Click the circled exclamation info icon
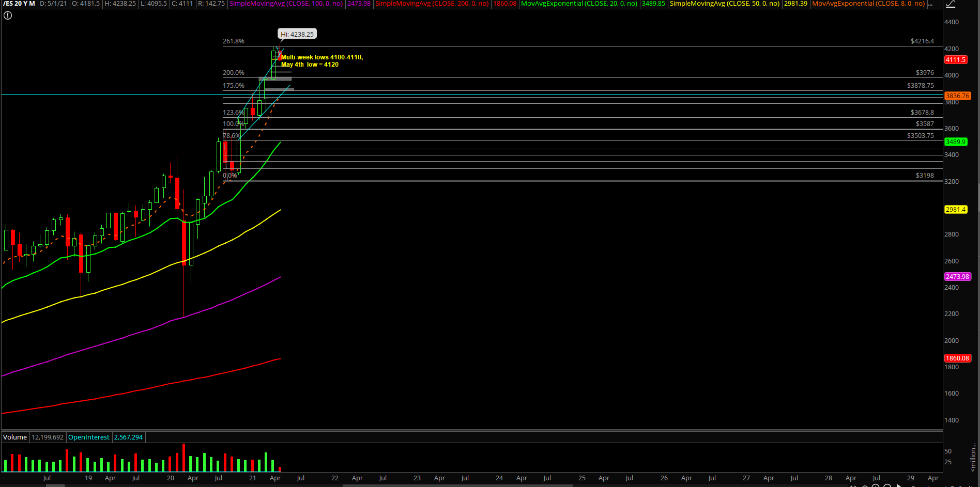This screenshot has width=980, height=487. (x=8, y=15)
